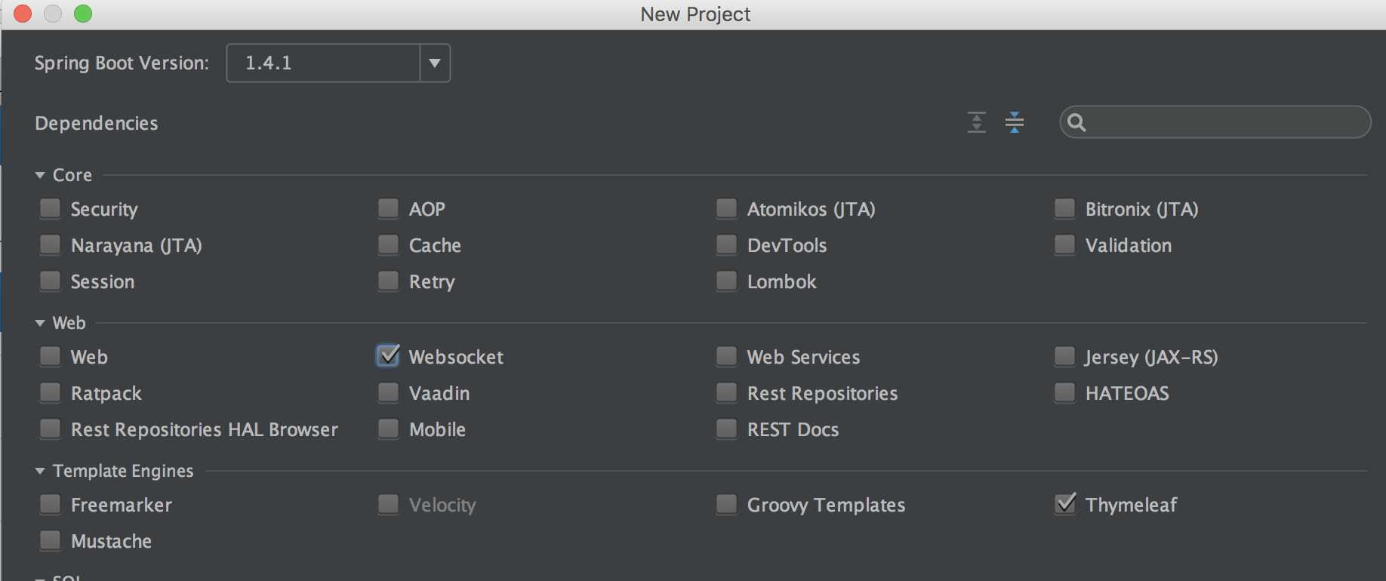Check Jersey (JAX-RS)
Image resolution: width=1386 pixels, height=581 pixels.
click(1065, 356)
